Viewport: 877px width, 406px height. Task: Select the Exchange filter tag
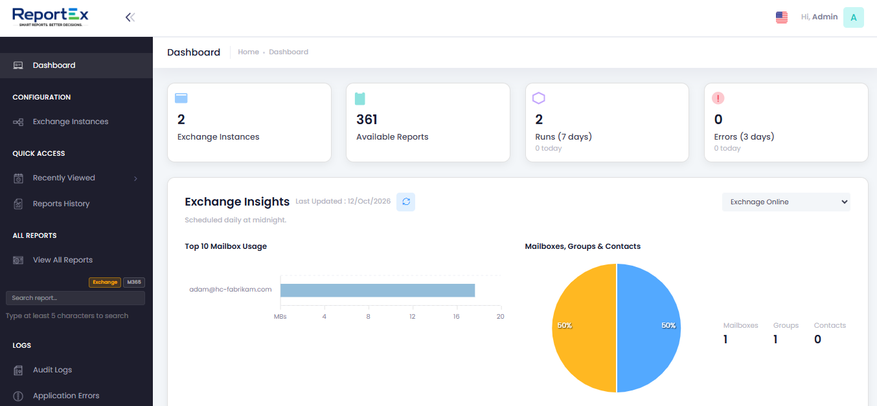[x=105, y=283]
